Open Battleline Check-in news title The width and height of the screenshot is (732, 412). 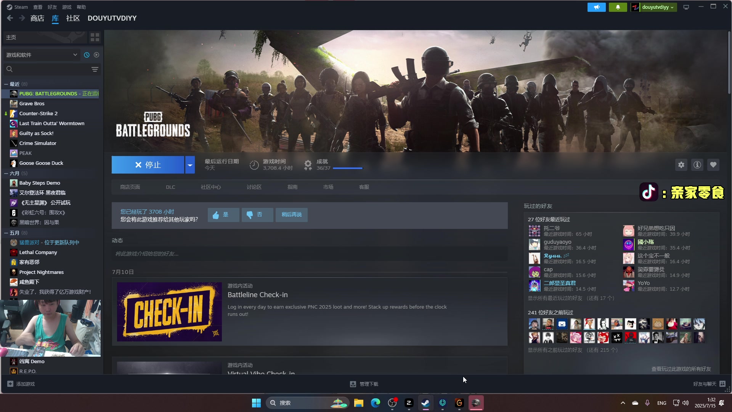pos(258,295)
